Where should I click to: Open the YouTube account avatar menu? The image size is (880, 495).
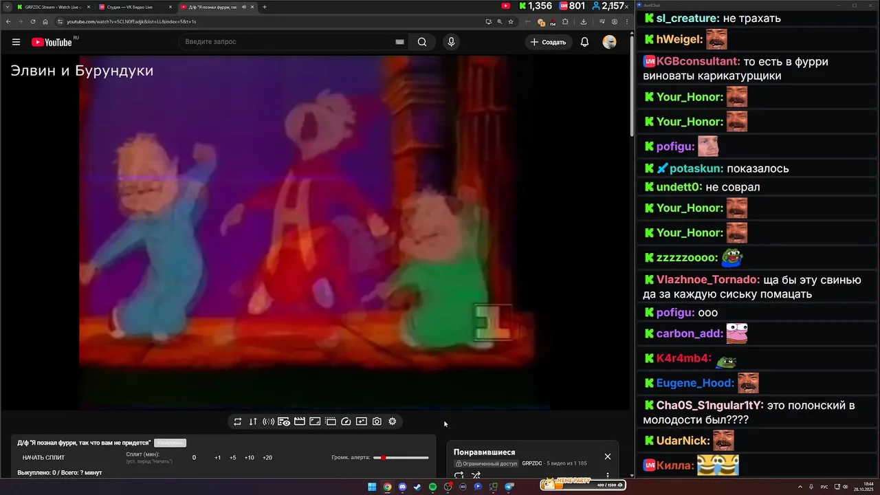pyautogui.click(x=609, y=42)
